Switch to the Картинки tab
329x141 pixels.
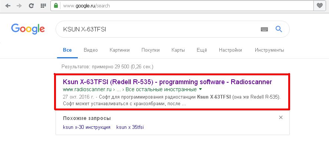(120, 50)
